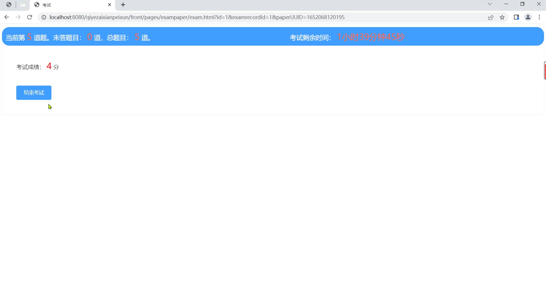This screenshot has width=546, height=291.
Task: Click the exam score value 4
Action: pos(49,66)
